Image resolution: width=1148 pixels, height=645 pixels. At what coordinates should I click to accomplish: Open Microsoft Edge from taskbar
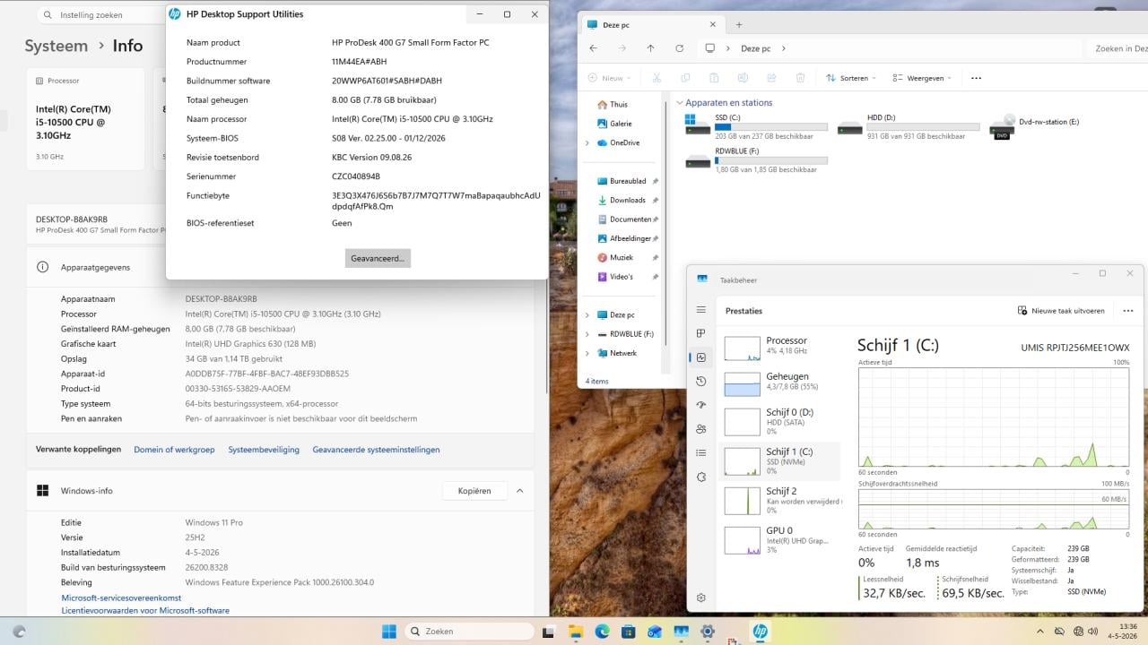(602, 632)
